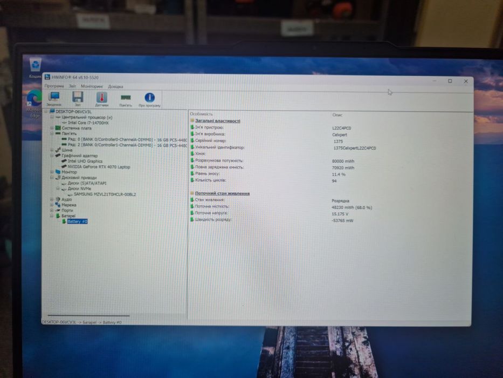The image size is (503, 378).
Task: Click the 70920 mWh full charge value
Action: pyautogui.click(x=343, y=168)
